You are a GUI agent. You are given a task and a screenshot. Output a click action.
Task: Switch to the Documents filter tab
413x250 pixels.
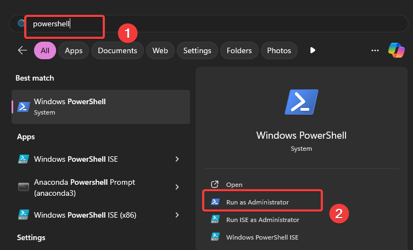coord(117,50)
